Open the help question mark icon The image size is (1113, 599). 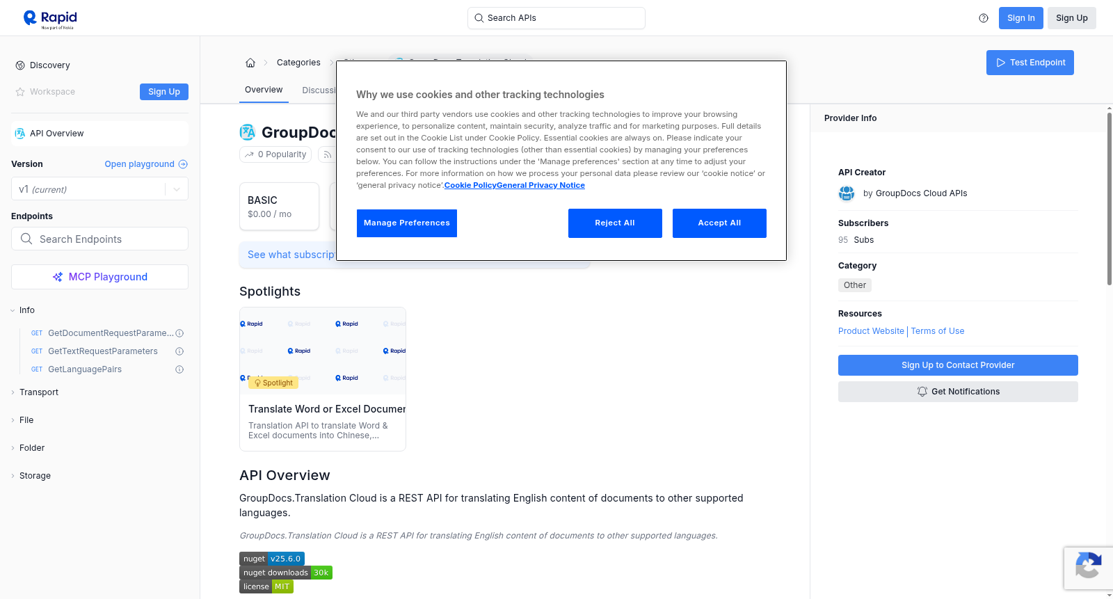pos(984,18)
